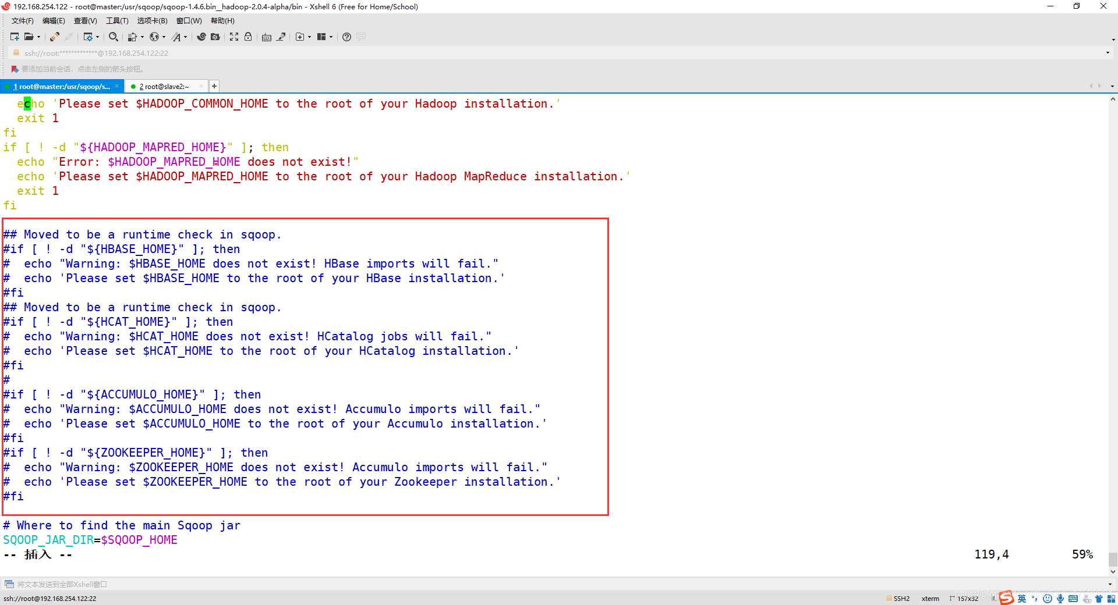This screenshot has height=605, width=1118.
Task: Expand the compose bar dropdown arrow
Action: point(1109,584)
